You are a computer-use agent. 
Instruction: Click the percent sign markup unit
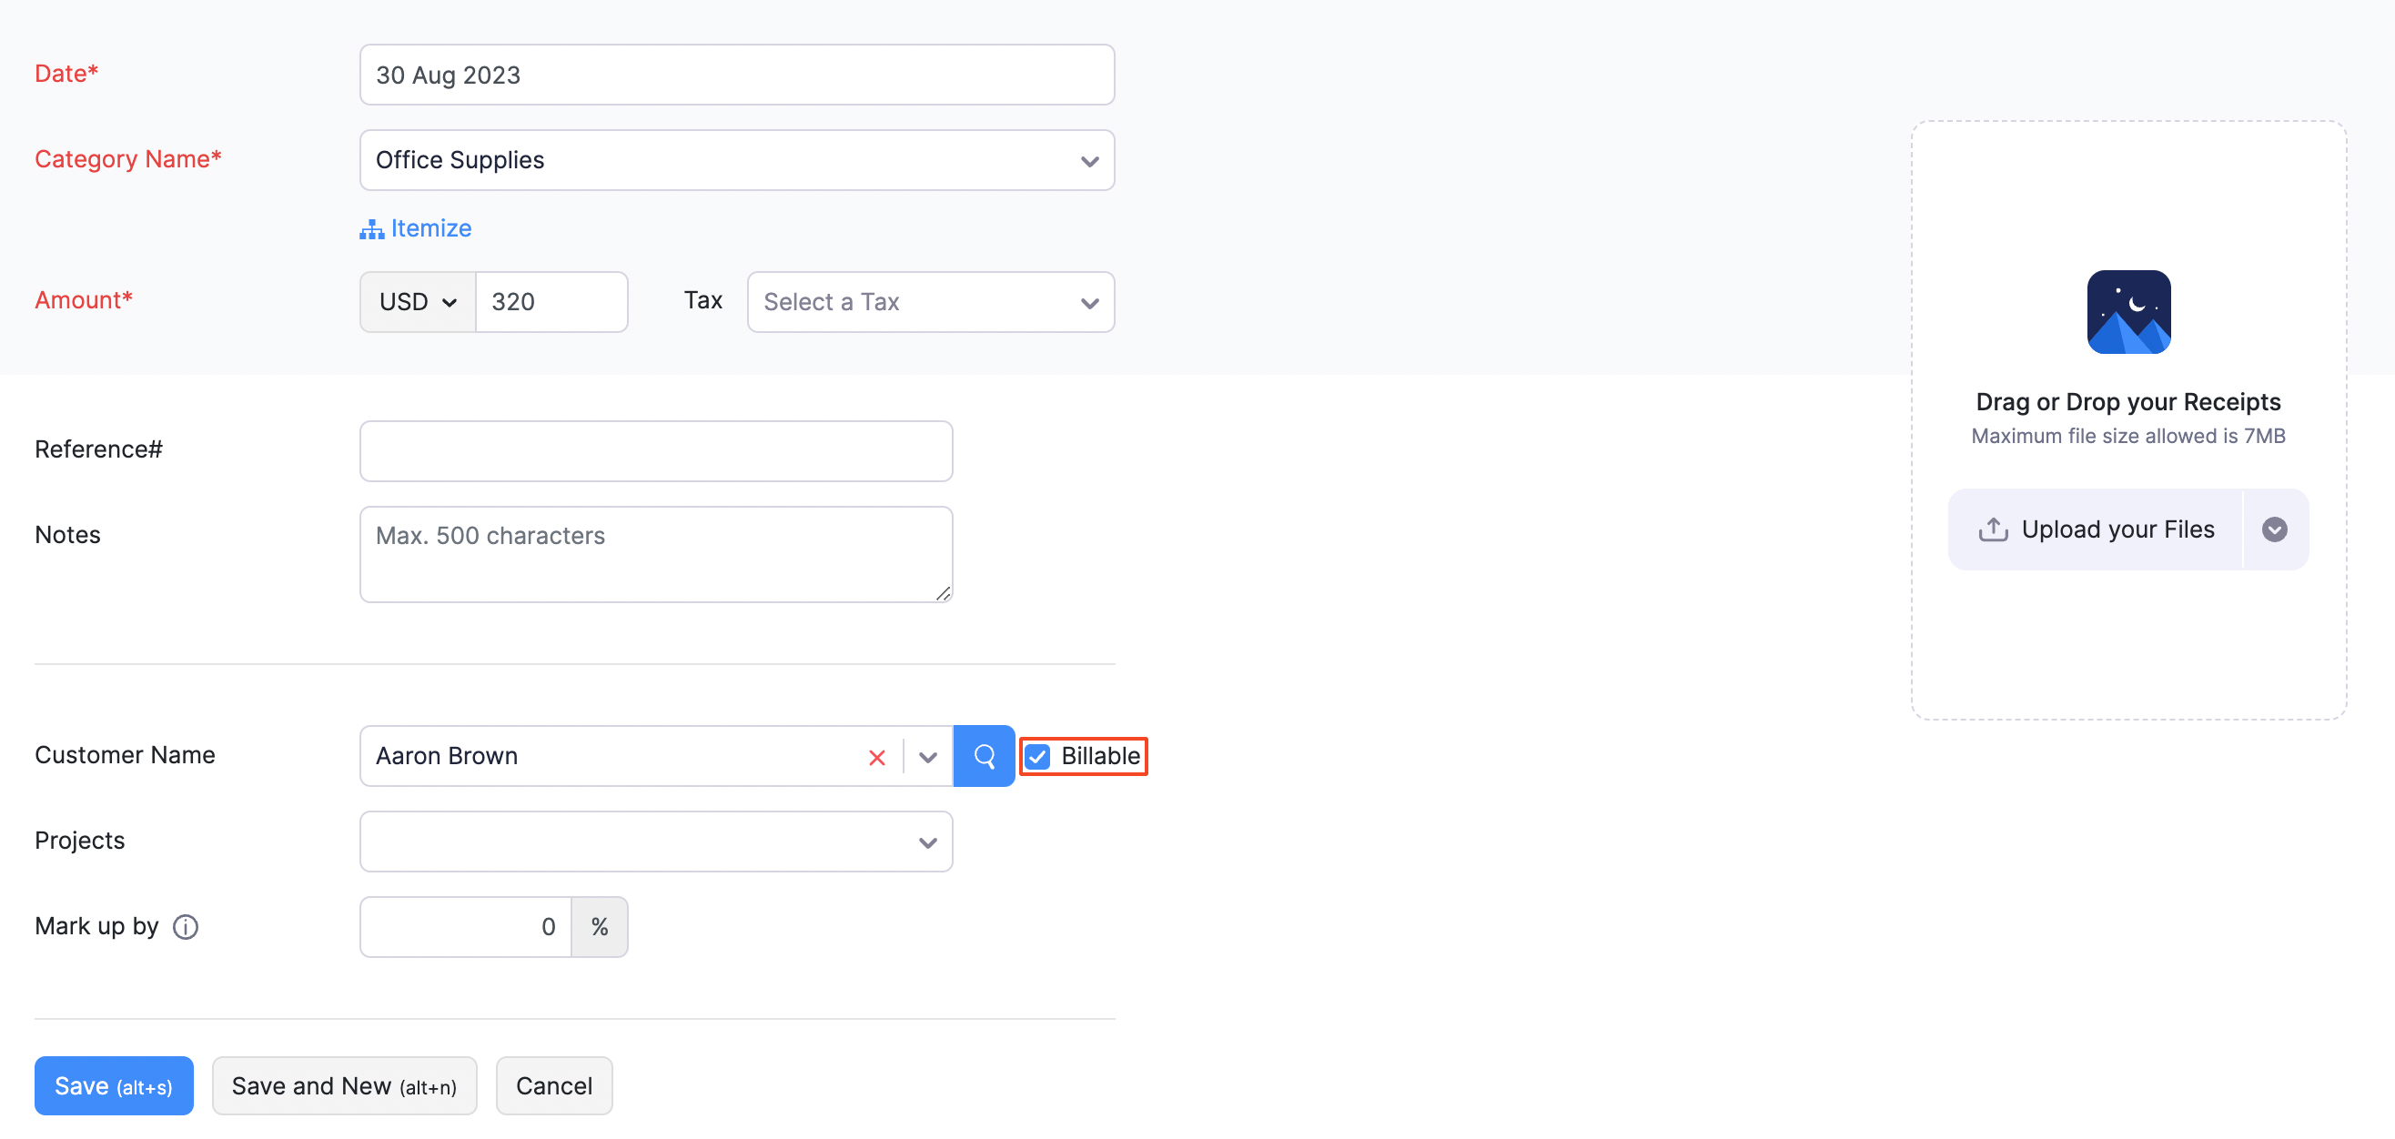[x=600, y=927]
